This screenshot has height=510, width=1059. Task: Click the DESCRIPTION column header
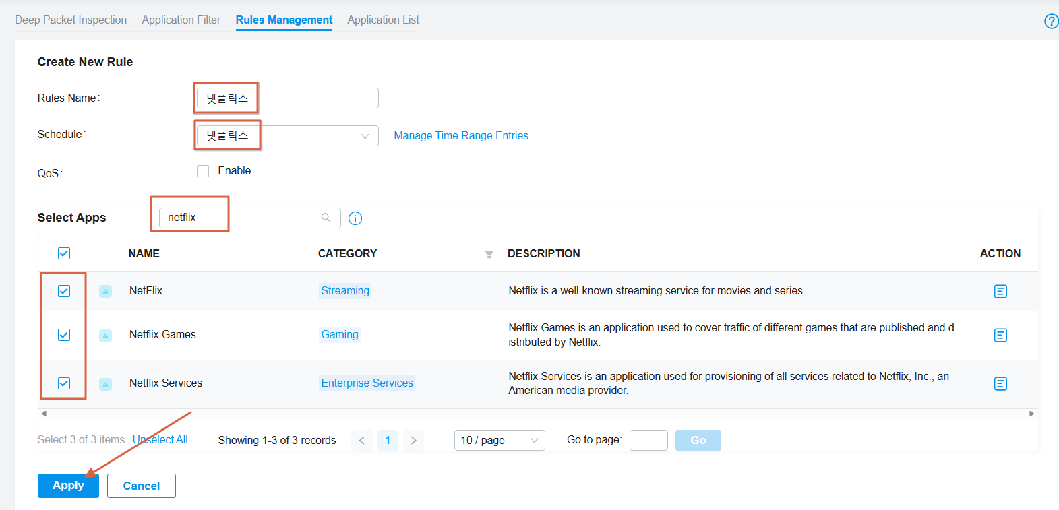(544, 254)
